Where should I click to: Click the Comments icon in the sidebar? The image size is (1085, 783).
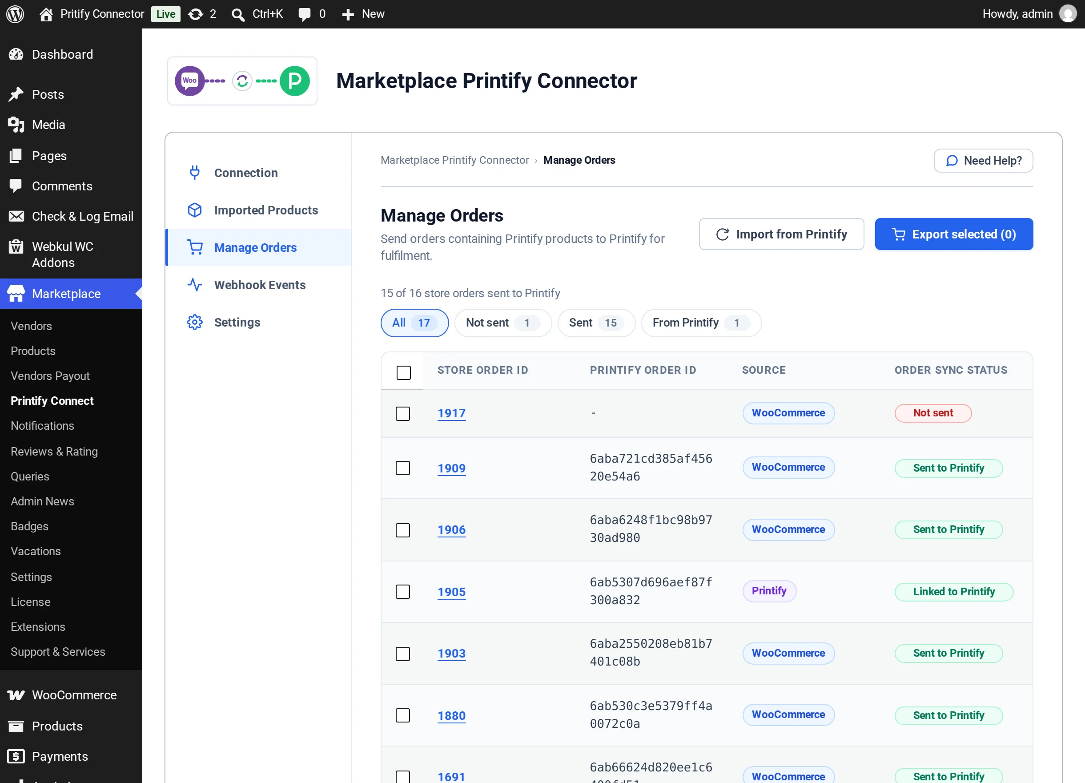(16, 186)
